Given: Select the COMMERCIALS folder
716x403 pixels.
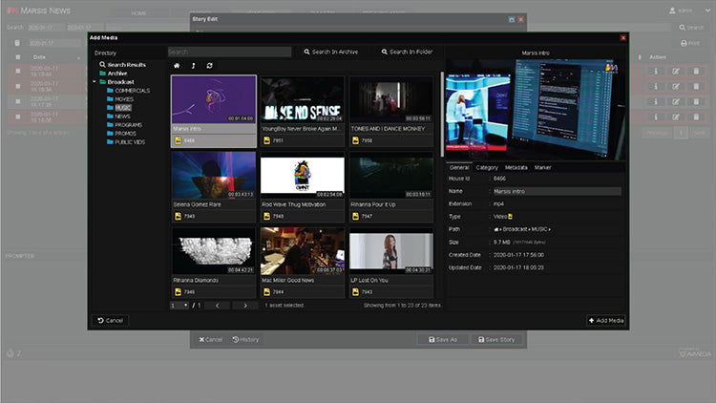Looking at the screenshot, I should 132,90.
